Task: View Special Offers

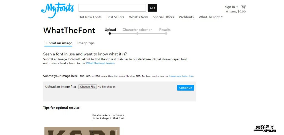Action: coord(163,17)
